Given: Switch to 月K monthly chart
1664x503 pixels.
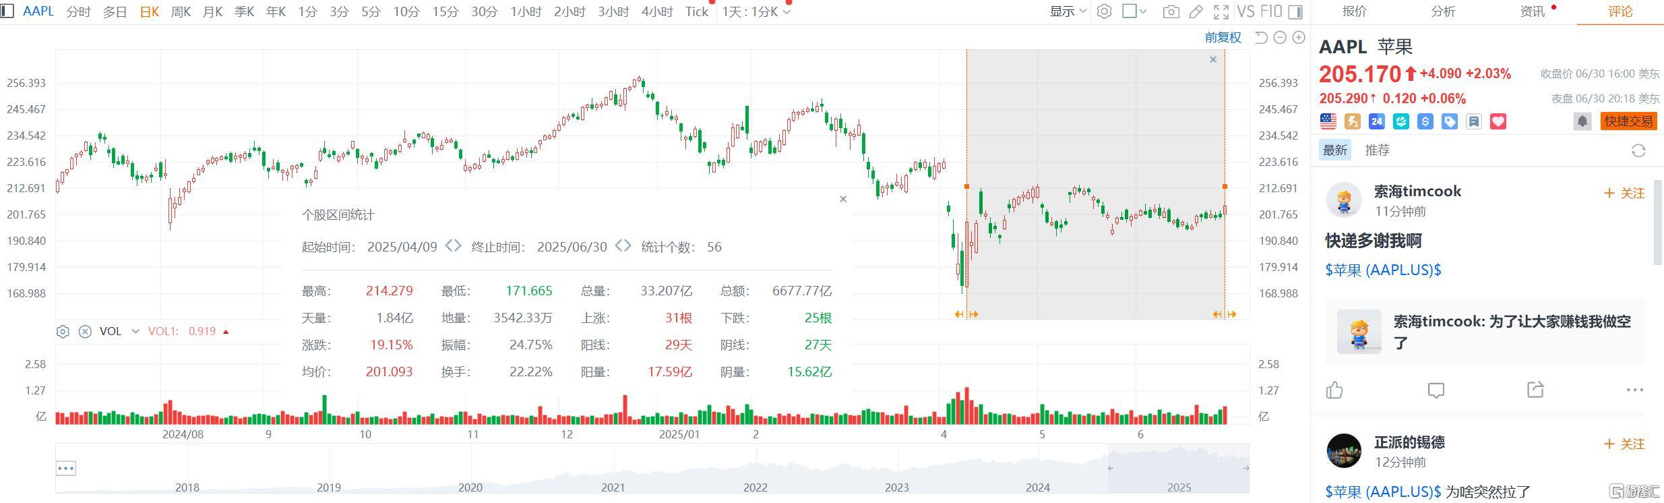Looking at the screenshot, I should coord(212,11).
